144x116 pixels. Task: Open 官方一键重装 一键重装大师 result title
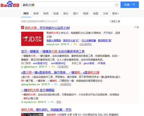click(53, 52)
